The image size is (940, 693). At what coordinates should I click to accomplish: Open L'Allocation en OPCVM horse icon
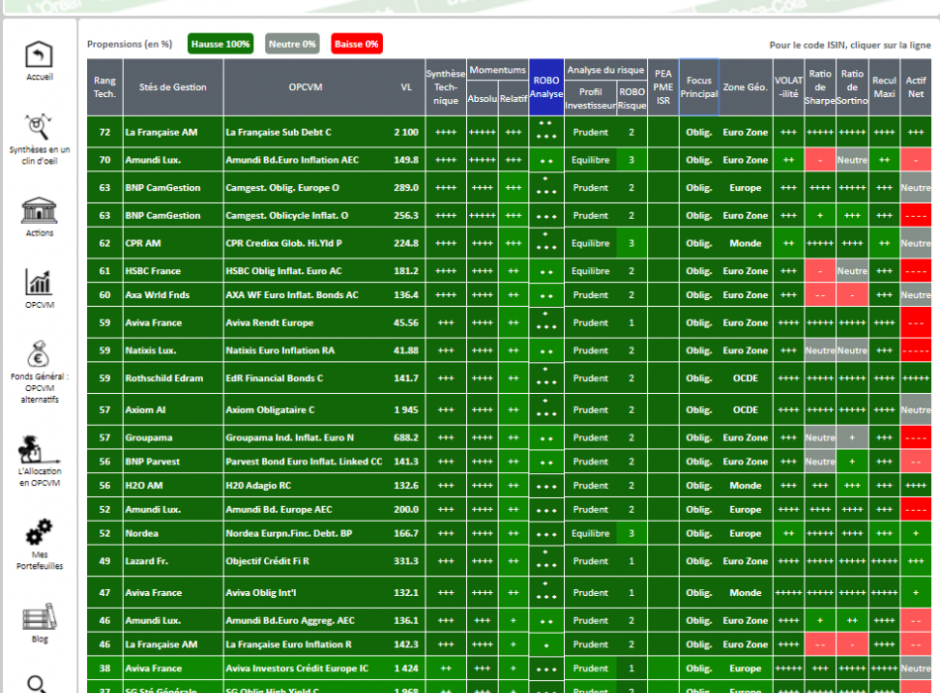tap(39, 450)
